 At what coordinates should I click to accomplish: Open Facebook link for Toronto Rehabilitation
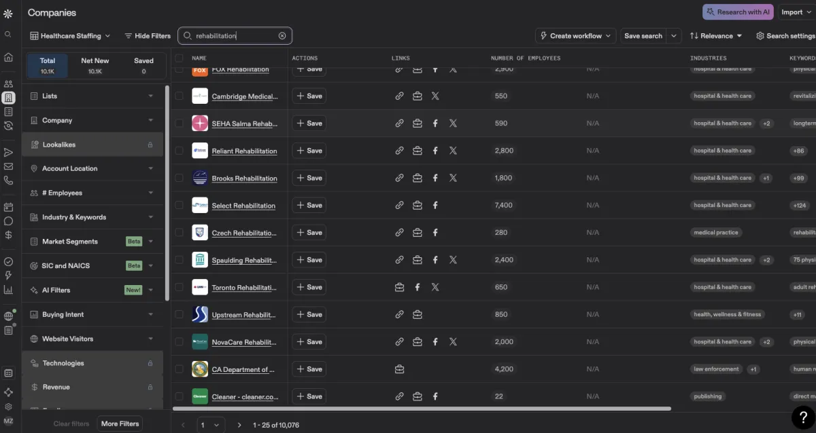click(418, 287)
